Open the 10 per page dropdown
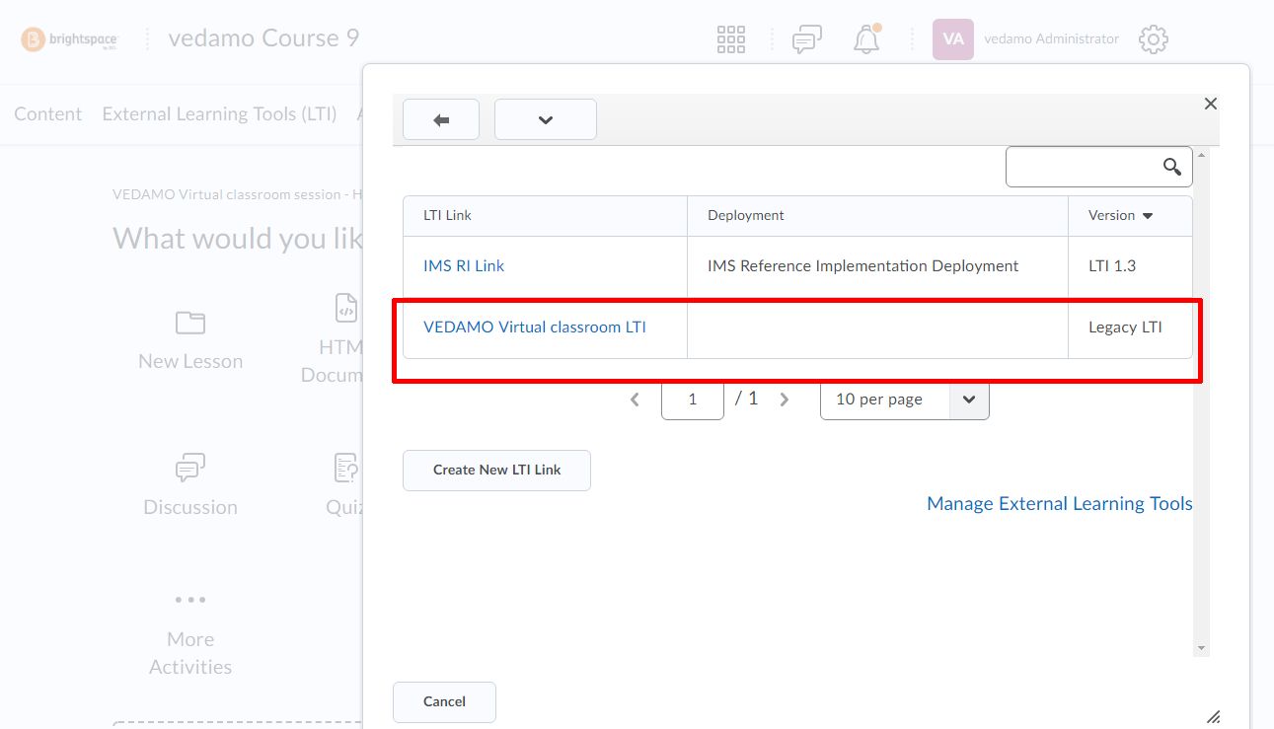Viewport: 1274px width, 729px height. (904, 400)
